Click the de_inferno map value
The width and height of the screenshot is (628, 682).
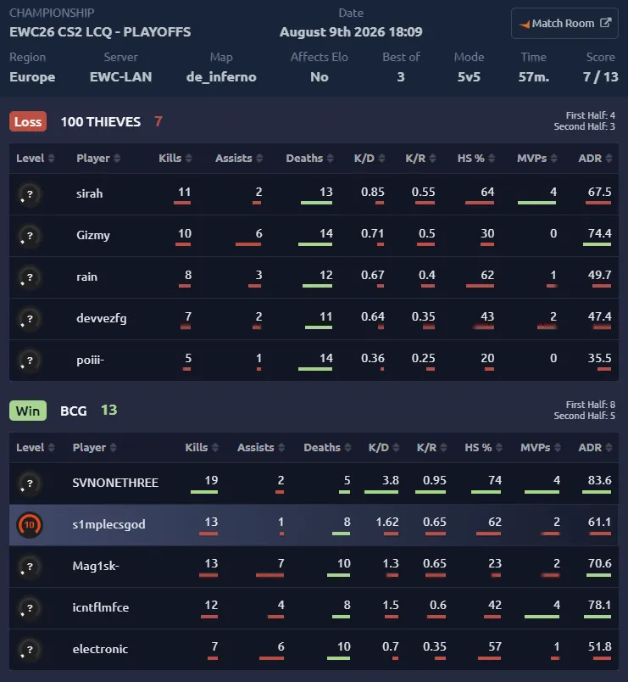[221, 77]
